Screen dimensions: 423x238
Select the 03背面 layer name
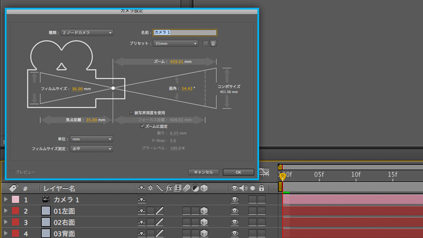click(64, 234)
